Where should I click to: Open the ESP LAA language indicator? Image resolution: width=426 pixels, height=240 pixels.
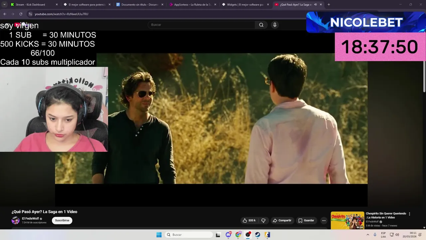[x=383, y=235]
